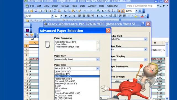Collapse the Paper Size dropdown arrow

(x=98, y=68)
